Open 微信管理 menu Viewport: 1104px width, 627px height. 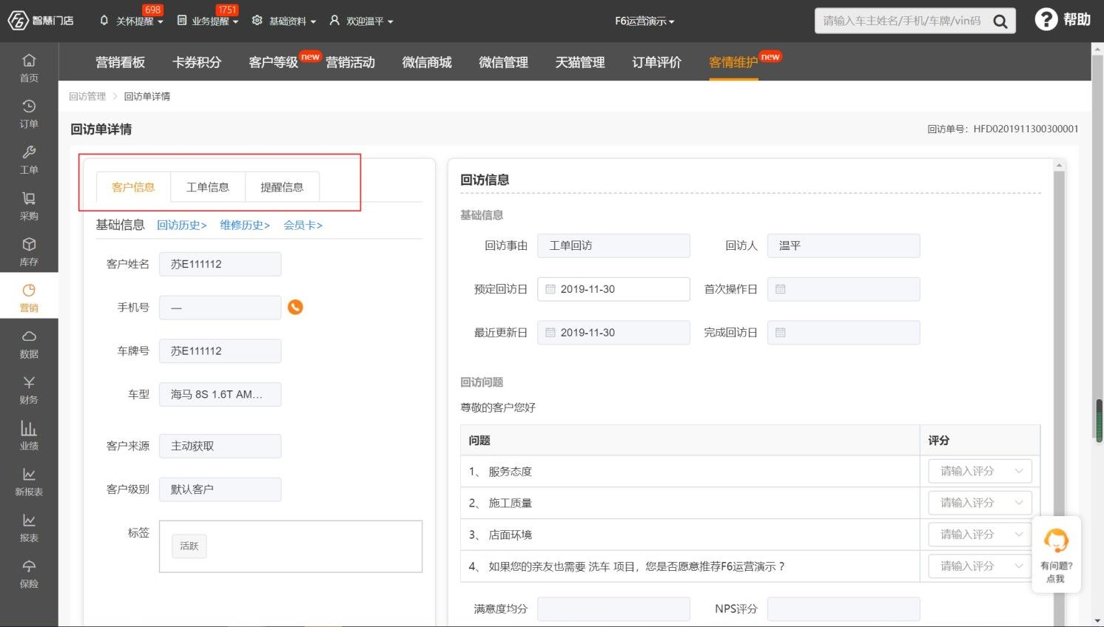tap(504, 62)
